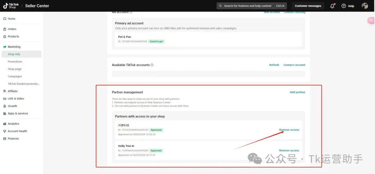Go to Campaigns submenu item

pos(15,76)
